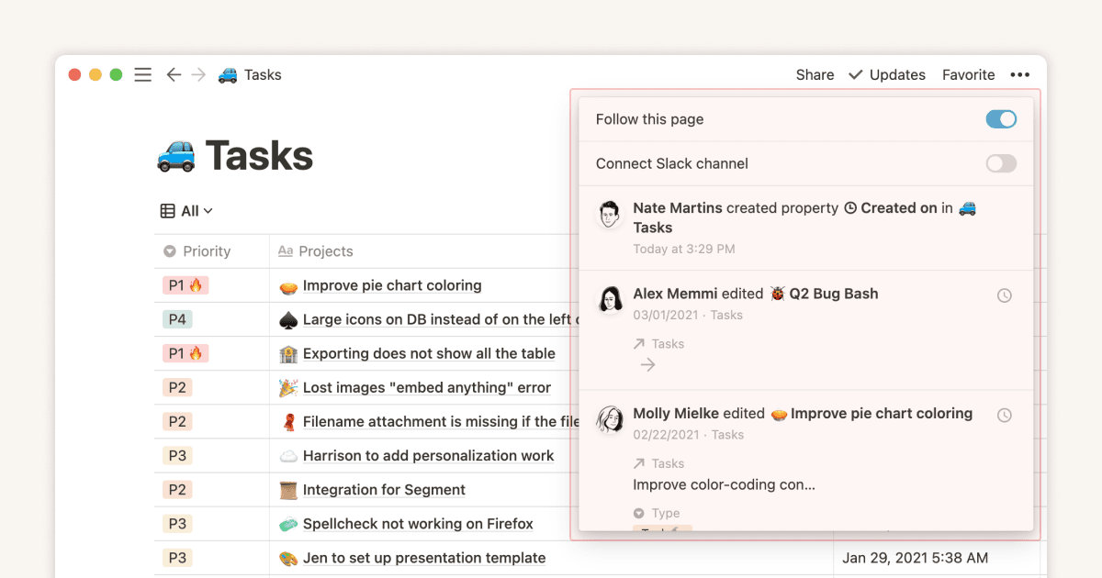Image resolution: width=1102 pixels, height=578 pixels.
Task: Disable the Follow this page toggle
Action: (1001, 118)
